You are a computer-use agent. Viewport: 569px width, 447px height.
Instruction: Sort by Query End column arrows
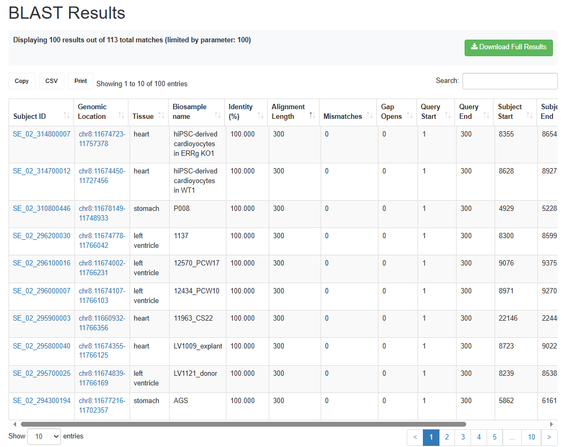[486, 116]
